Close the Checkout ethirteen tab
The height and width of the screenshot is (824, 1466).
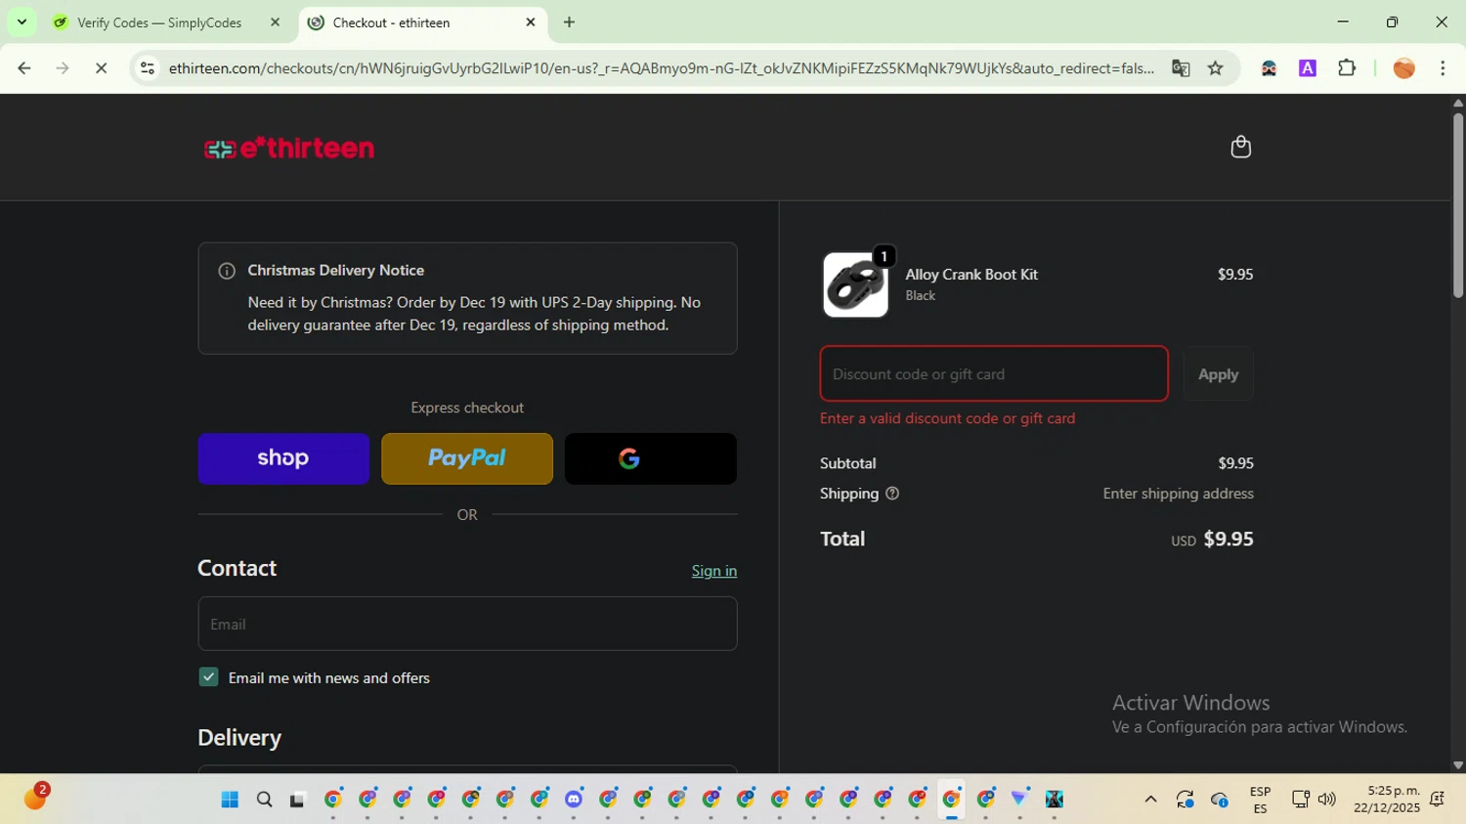(x=531, y=22)
